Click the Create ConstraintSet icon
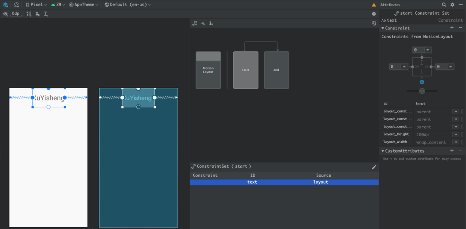 click(195, 23)
